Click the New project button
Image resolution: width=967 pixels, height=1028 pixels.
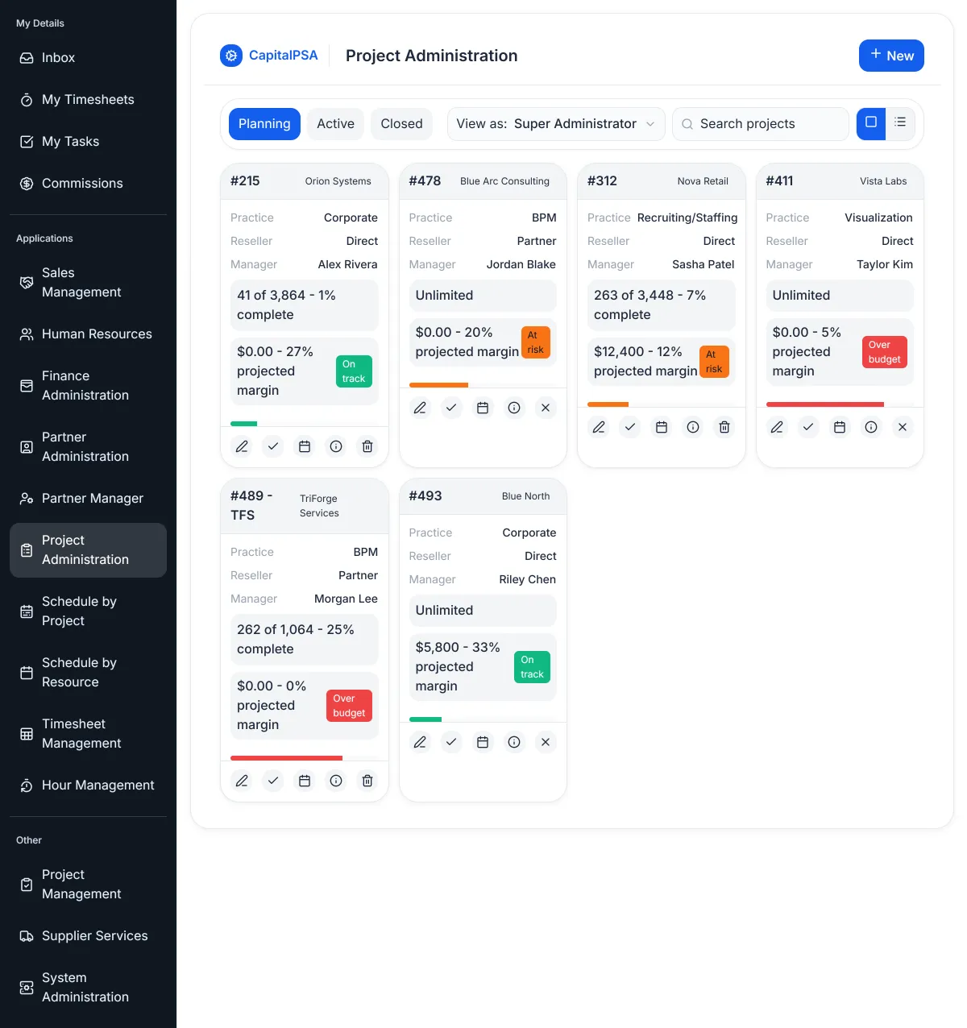coord(891,56)
